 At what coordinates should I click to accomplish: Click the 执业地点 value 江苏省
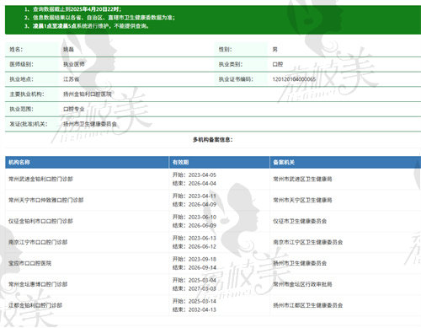(71, 79)
